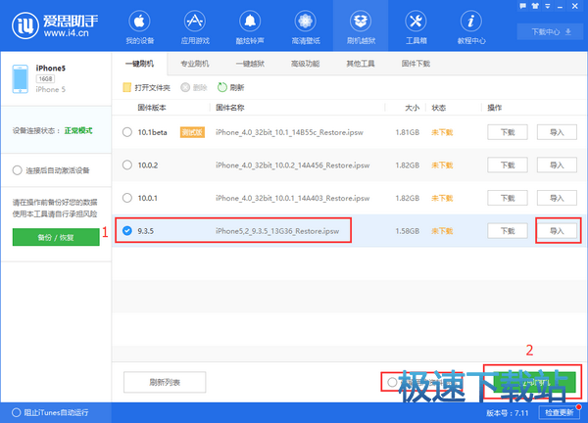Viewport: 588px width, 423px height.
Task: Click the skin shirt icon in title bar
Action: [x=535, y=6]
